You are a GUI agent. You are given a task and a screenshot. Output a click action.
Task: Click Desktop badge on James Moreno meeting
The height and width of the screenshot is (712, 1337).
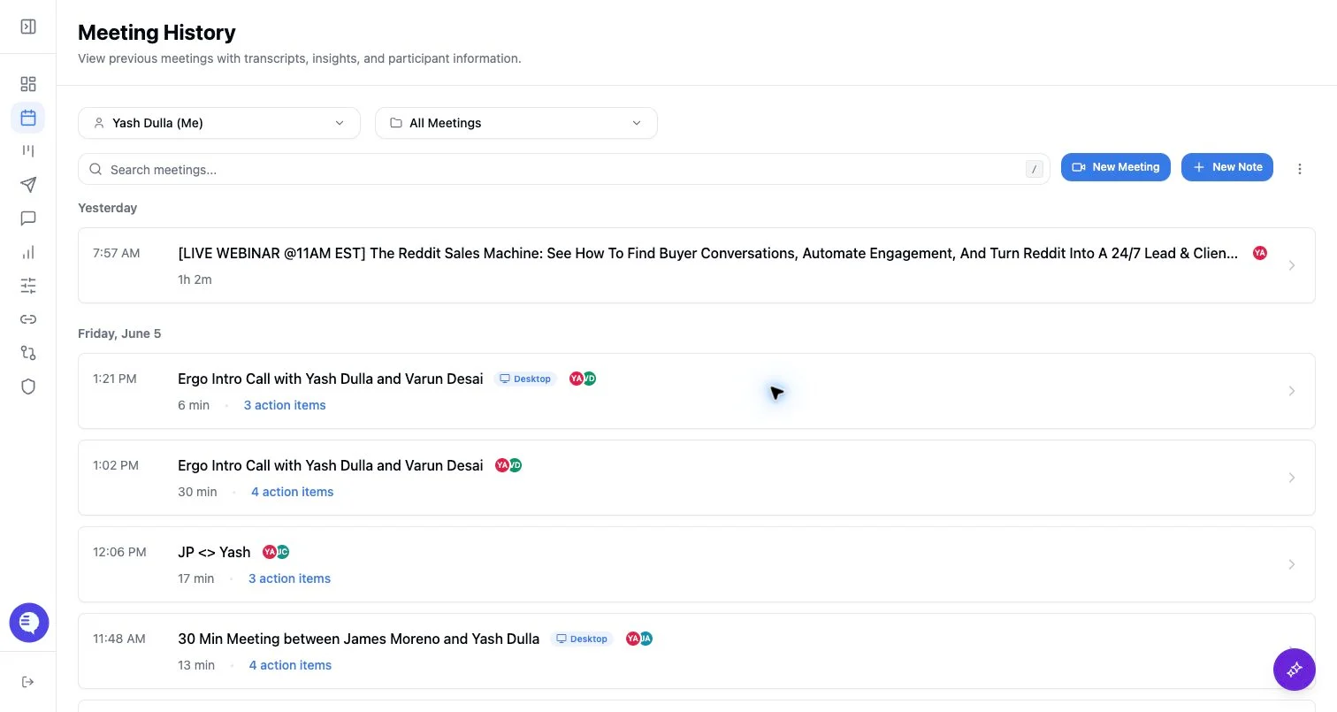[581, 639]
